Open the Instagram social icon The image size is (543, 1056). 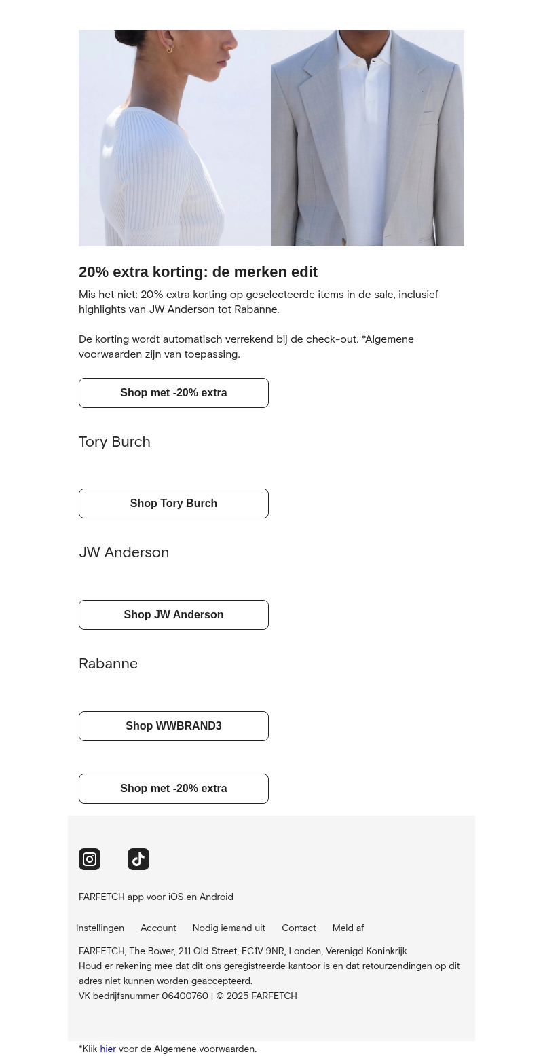pos(90,859)
